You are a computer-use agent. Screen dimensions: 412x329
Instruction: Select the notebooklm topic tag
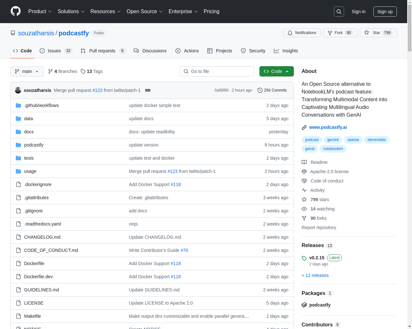(333, 149)
